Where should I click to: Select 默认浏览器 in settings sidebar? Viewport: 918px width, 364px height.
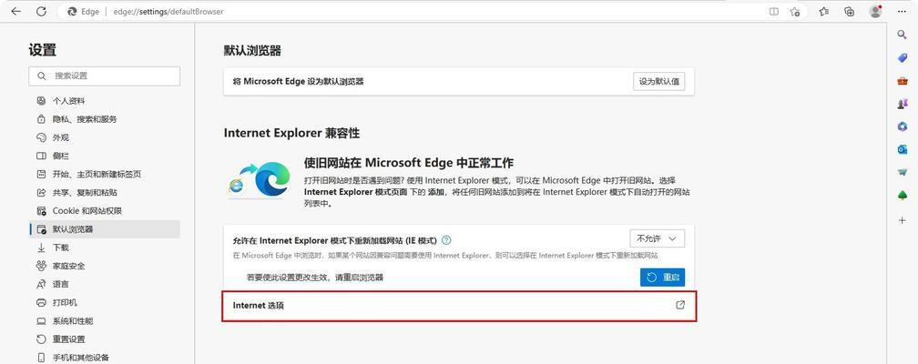point(105,228)
